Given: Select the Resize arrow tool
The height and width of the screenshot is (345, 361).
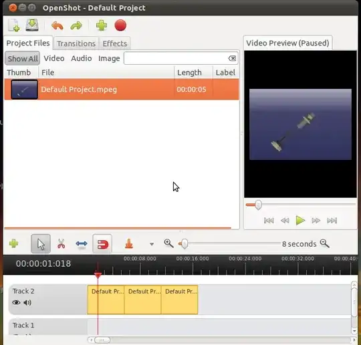Looking at the screenshot, I should [82, 243].
